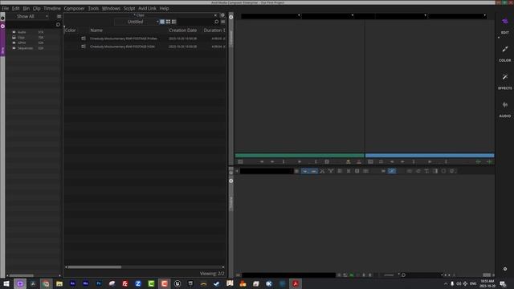The width and height of the screenshot is (514, 289).
Task: Toggle the second blue segment mode button in timeline toolbar
Action: 314,171
